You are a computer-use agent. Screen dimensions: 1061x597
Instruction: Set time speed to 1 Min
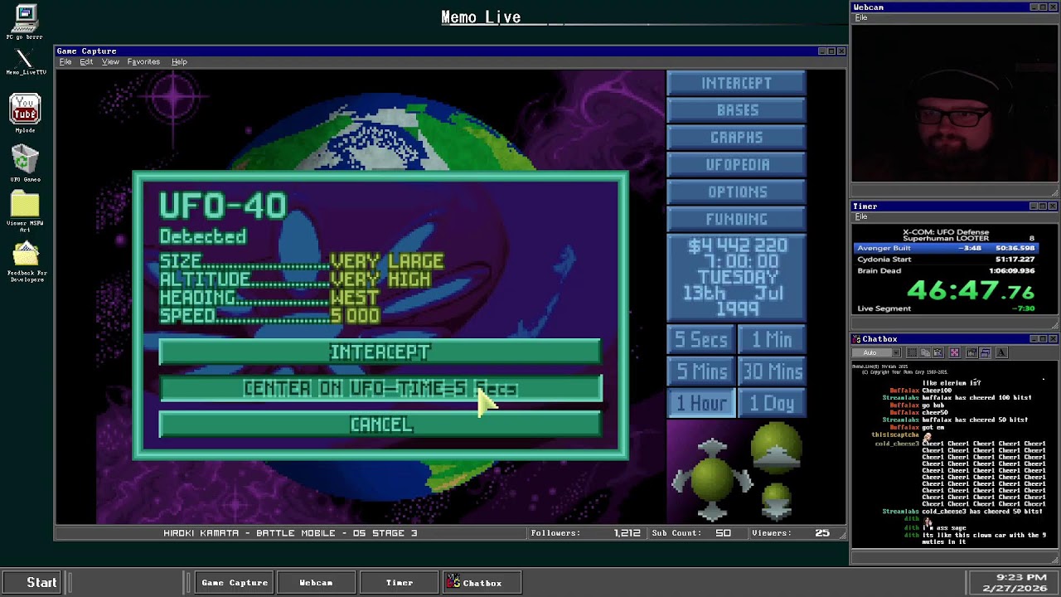[x=772, y=340]
